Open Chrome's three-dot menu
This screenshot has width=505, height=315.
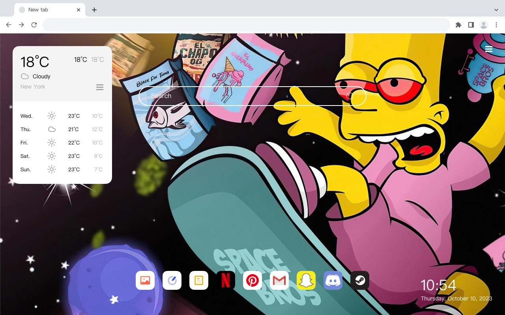tap(496, 25)
